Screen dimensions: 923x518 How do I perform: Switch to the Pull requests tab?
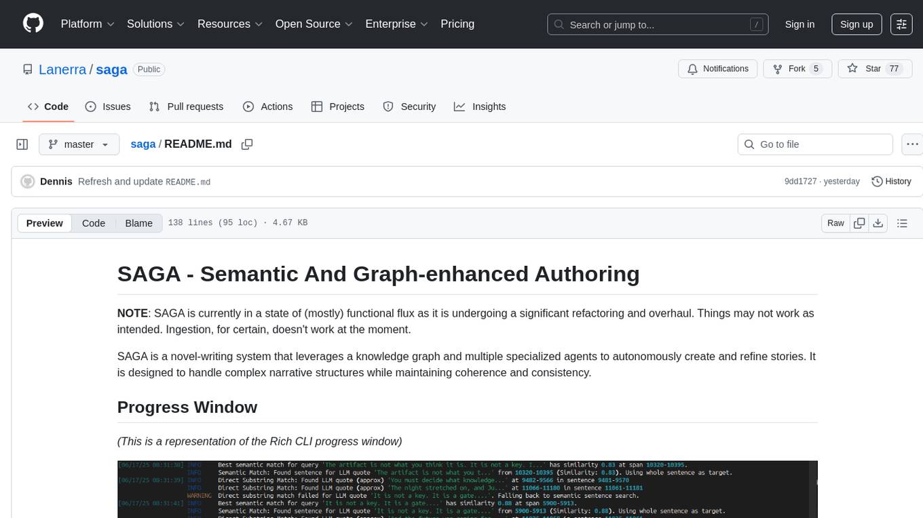186,106
